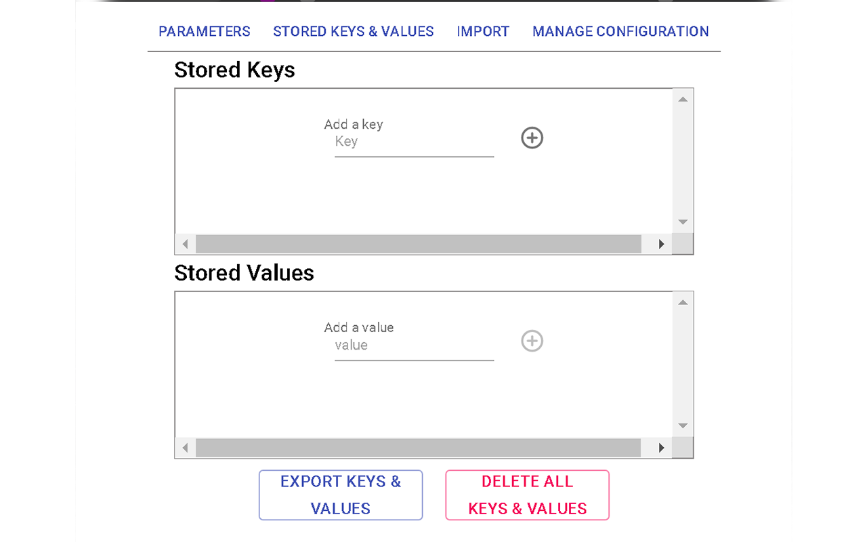Click the 'Add a value' label
867x542 pixels.
[359, 327]
